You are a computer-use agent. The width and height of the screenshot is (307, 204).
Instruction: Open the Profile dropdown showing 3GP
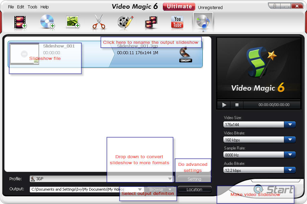102,179
